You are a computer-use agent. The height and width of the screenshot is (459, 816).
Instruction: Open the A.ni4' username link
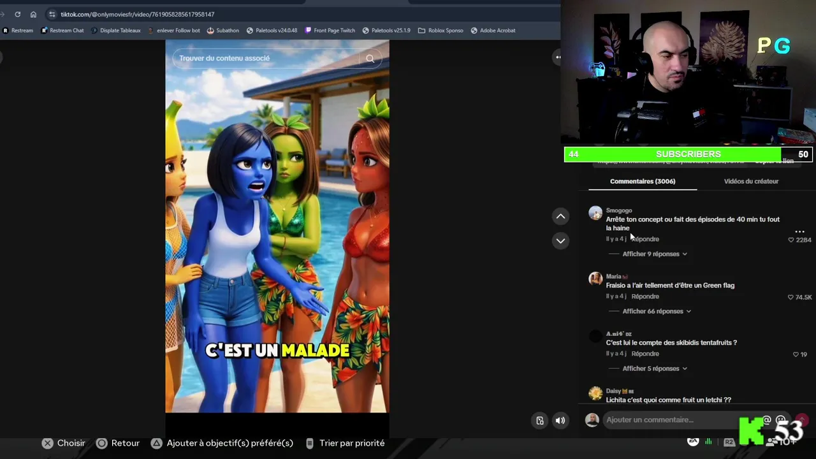pyautogui.click(x=618, y=334)
